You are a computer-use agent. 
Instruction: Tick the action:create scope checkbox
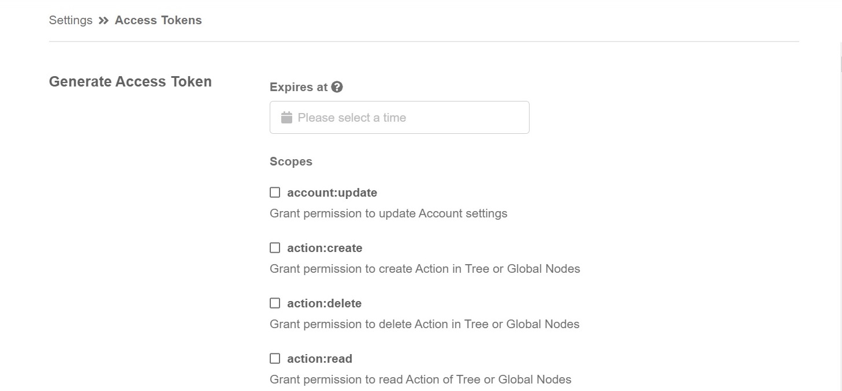click(x=275, y=248)
